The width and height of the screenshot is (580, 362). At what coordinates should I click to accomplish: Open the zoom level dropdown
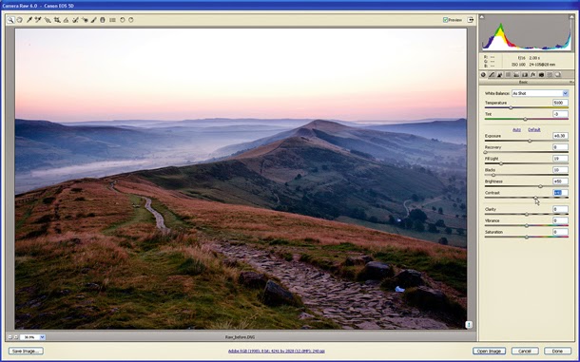[42, 337]
